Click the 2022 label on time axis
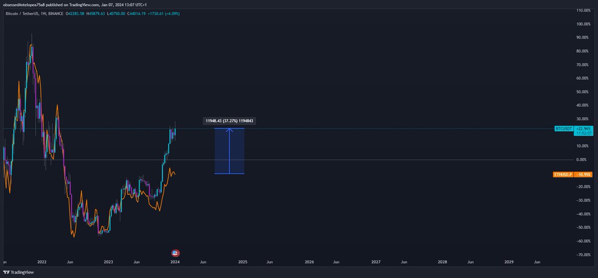 click(42, 262)
